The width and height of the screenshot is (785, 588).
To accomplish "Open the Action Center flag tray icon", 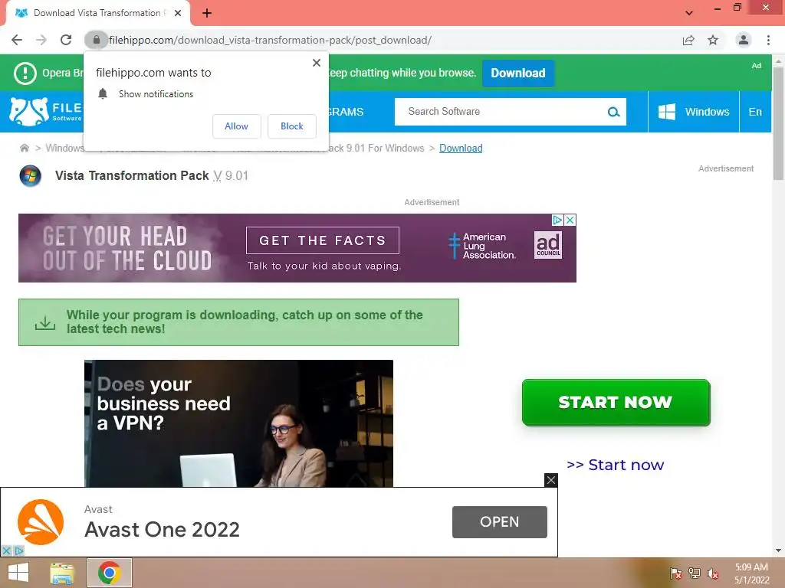I will point(675,573).
